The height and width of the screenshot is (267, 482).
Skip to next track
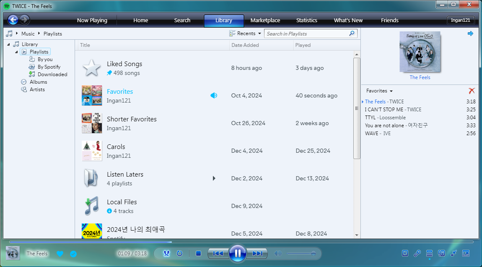click(257, 254)
